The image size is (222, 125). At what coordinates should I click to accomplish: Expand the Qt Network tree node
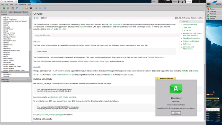point(2,49)
